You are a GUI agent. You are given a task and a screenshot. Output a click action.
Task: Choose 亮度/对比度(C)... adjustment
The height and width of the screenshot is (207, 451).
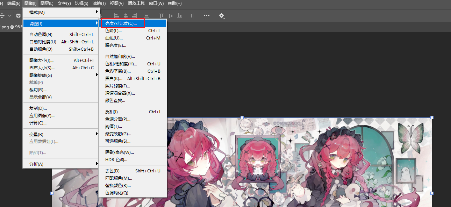click(x=133, y=23)
